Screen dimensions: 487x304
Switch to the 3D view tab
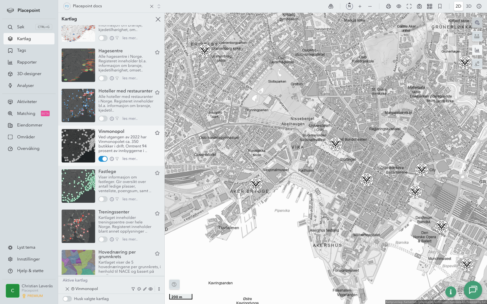coord(469,6)
